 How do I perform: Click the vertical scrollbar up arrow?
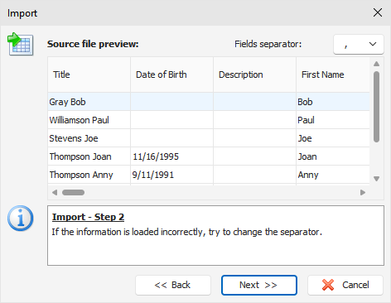376,64
